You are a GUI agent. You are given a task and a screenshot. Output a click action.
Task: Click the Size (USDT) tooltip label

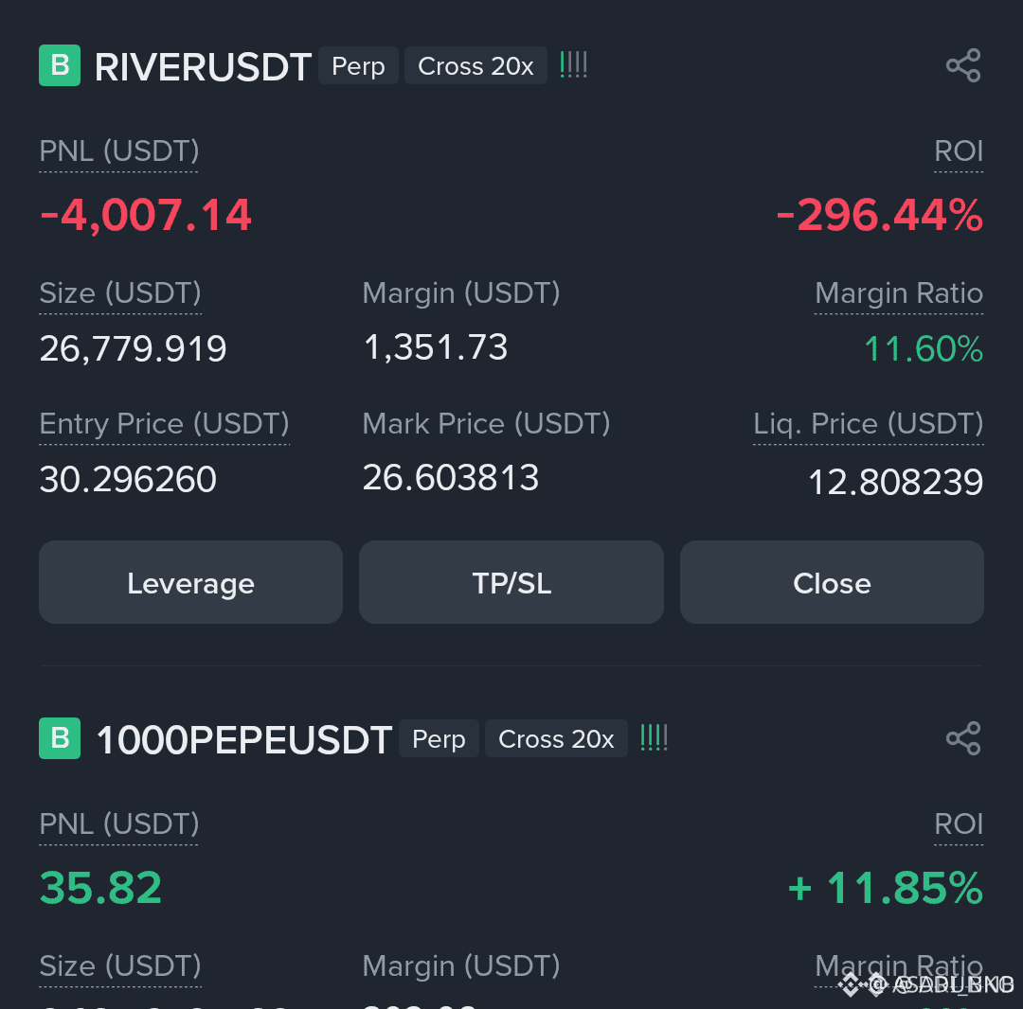pyautogui.click(x=119, y=293)
